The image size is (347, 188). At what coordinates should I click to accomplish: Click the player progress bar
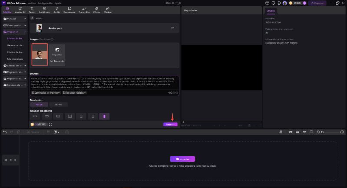tap(222, 122)
